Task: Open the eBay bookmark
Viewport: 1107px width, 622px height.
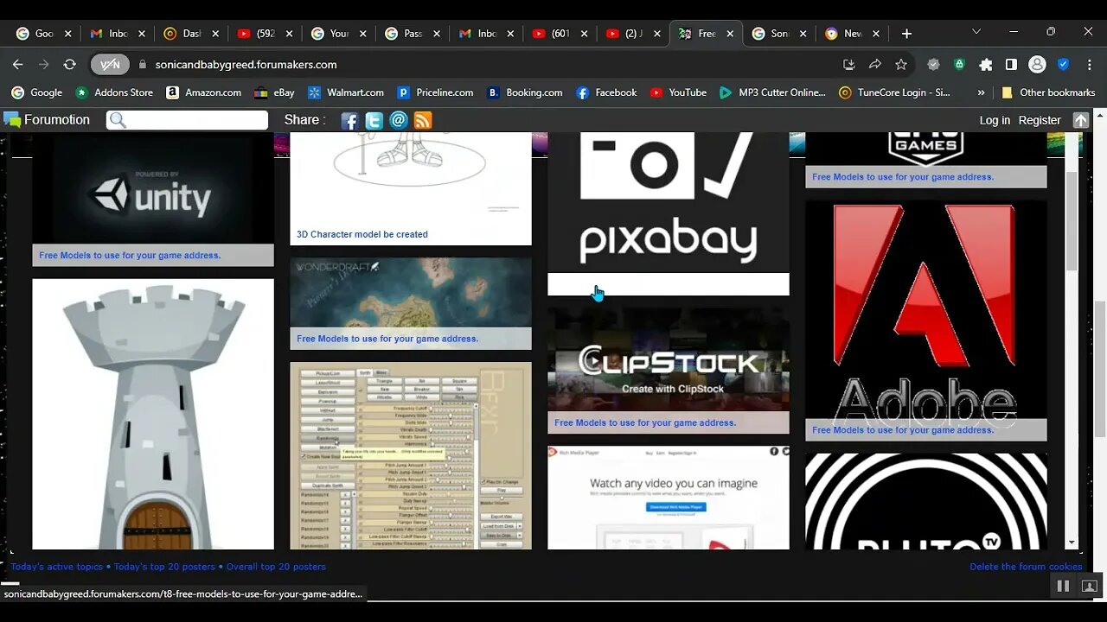Action: pyautogui.click(x=274, y=92)
